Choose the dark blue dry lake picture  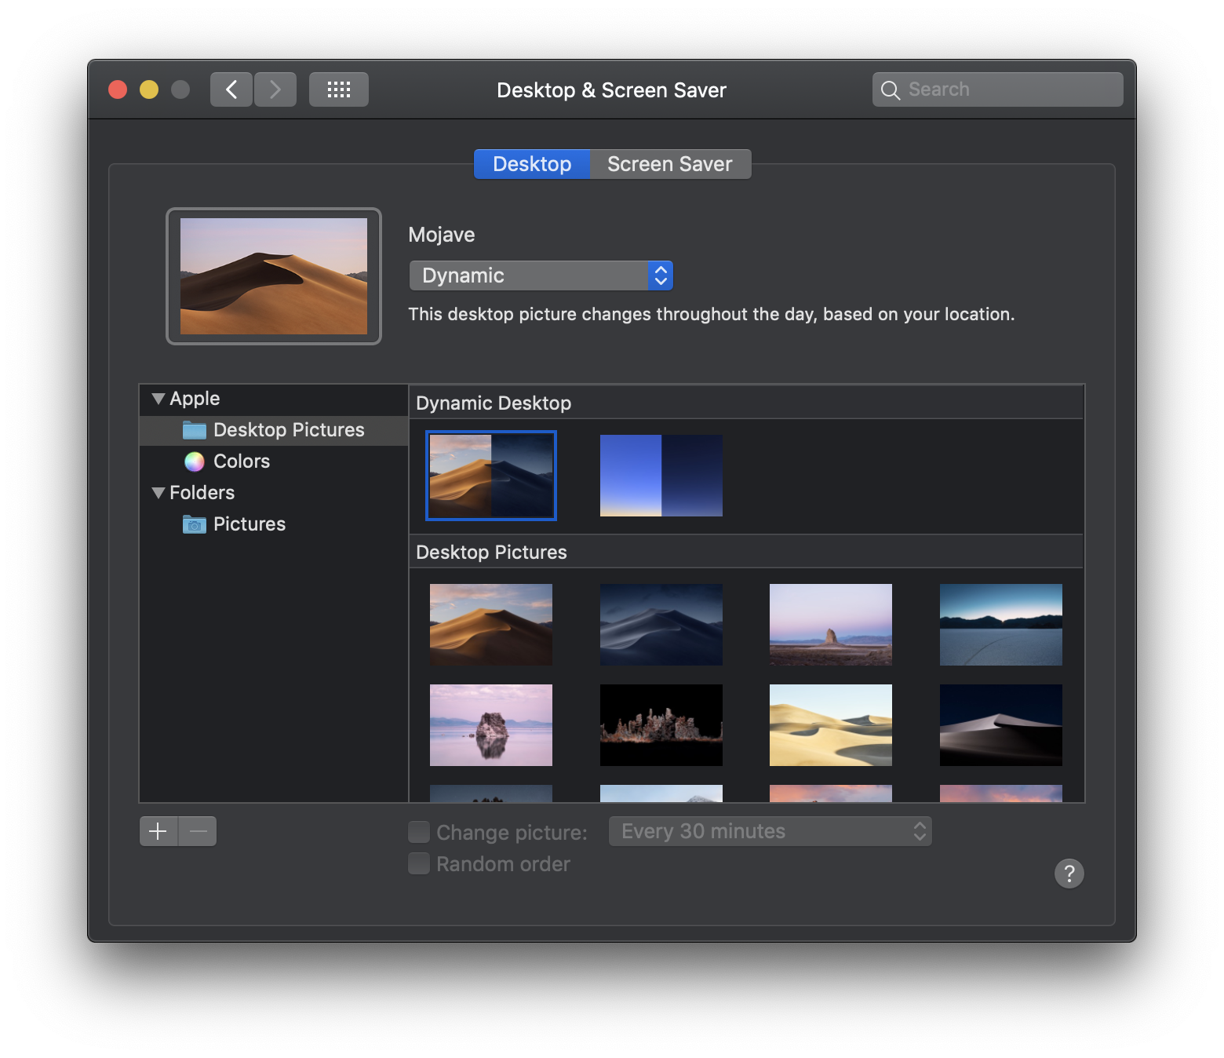[x=1001, y=625]
